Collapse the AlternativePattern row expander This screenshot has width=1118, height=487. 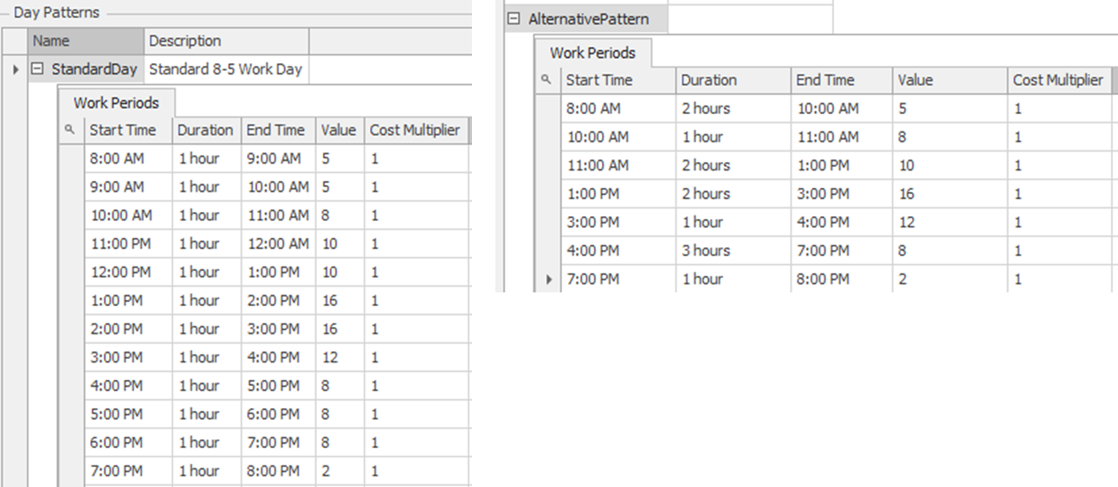point(514,18)
